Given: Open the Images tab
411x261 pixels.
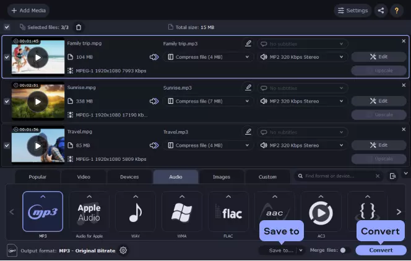Looking at the screenshot, I should coord(222,177).
